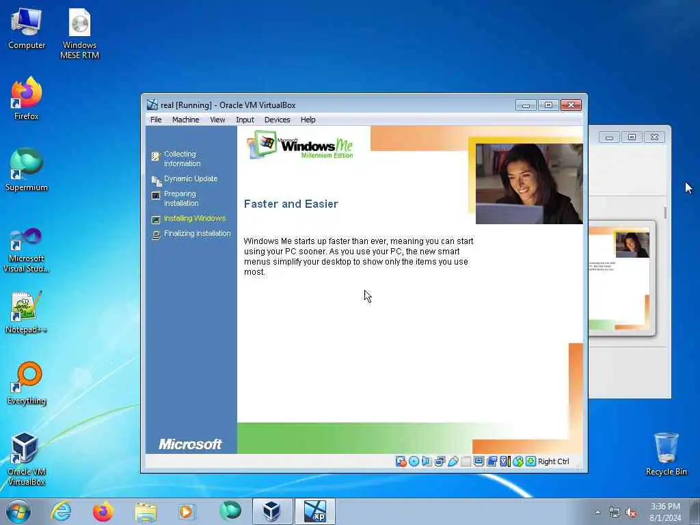Maximize the real [Running] VirtualBox window
The image size is (700, 525).
coord(548,105)
